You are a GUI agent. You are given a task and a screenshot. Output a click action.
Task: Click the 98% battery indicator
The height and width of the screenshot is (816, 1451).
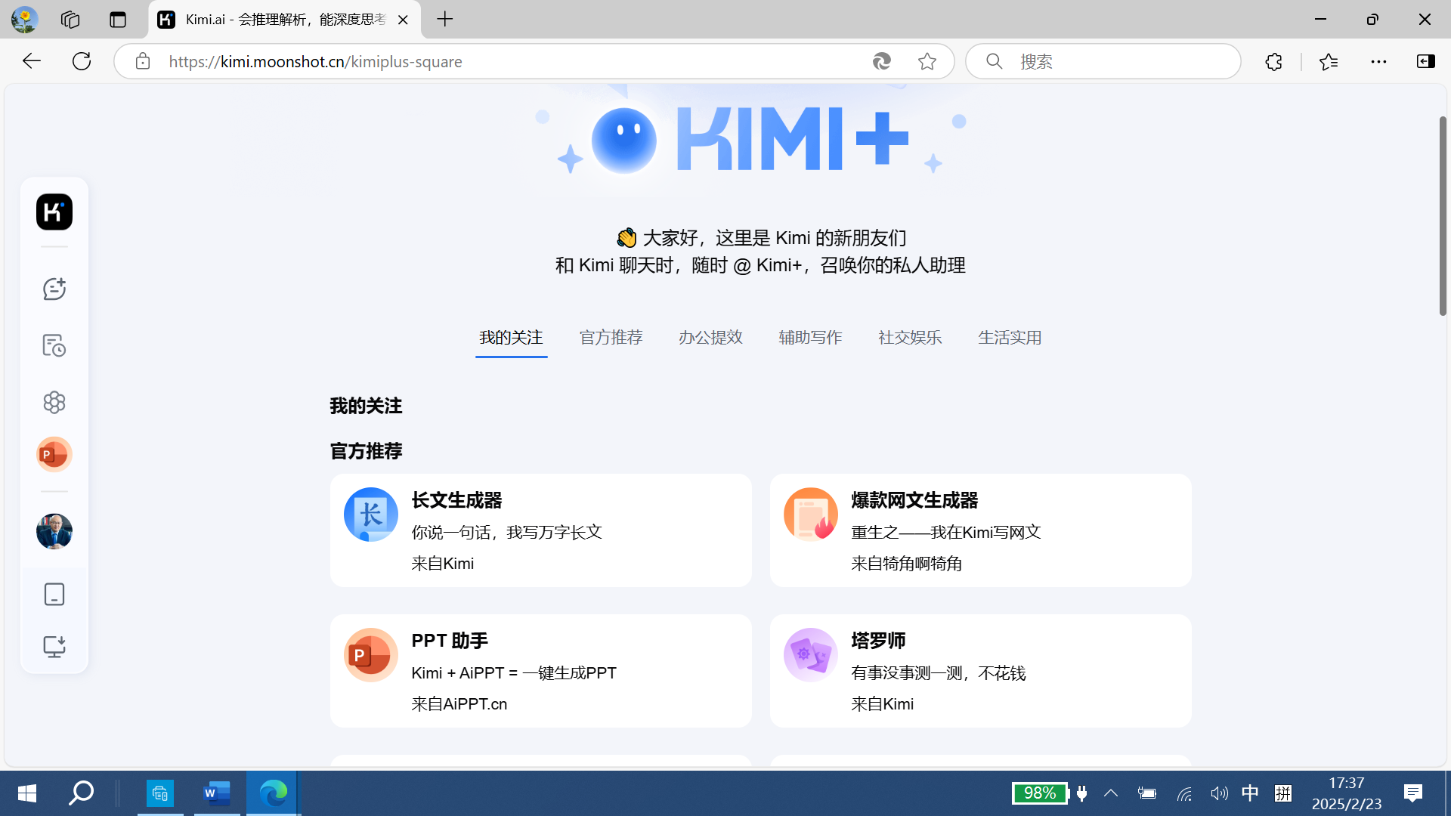(x=1040, y=793)
